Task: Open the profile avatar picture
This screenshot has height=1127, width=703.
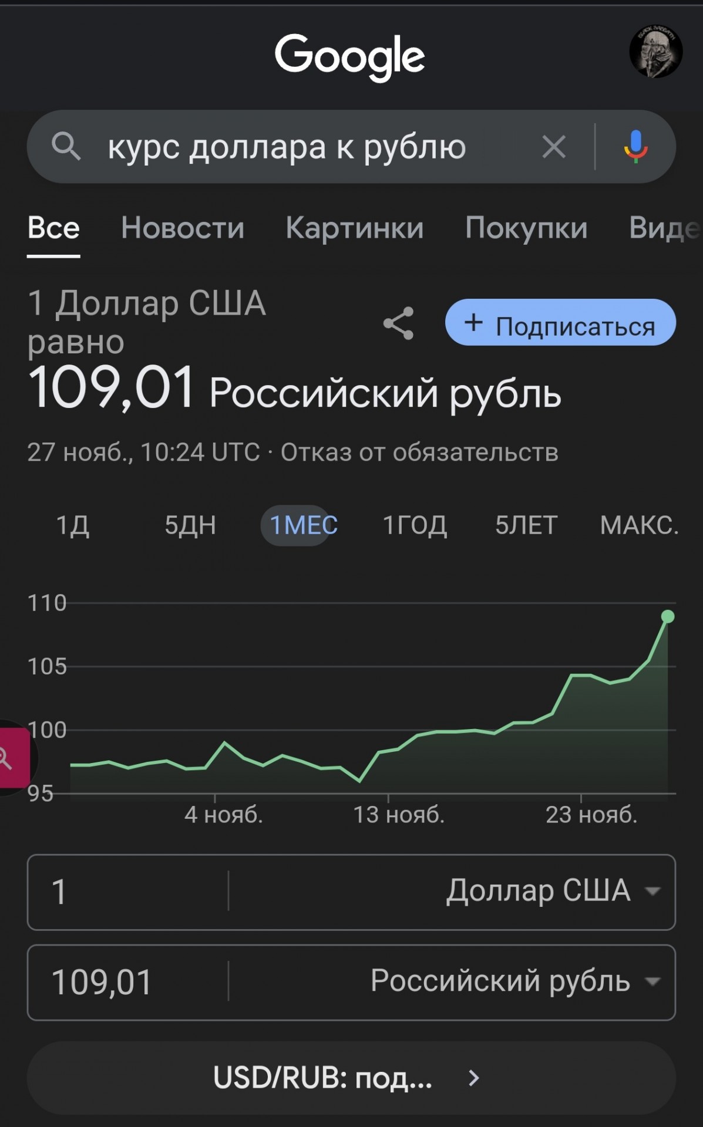Action: (x=655, y=52)
